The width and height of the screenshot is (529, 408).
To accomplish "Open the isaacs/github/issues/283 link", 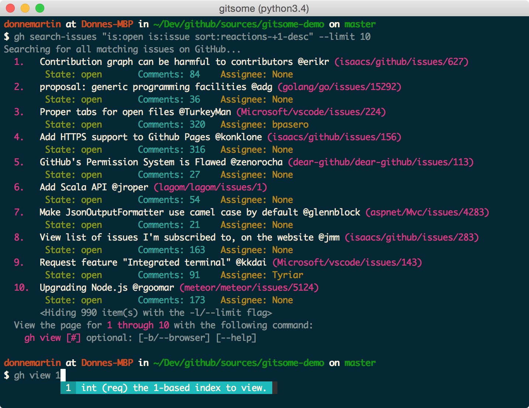I will (x=412, y=237).
